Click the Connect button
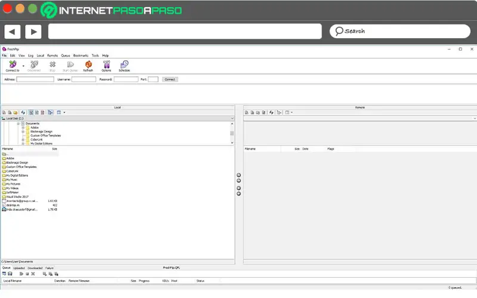Screen dimensions: 477x298 click(170, 79)
